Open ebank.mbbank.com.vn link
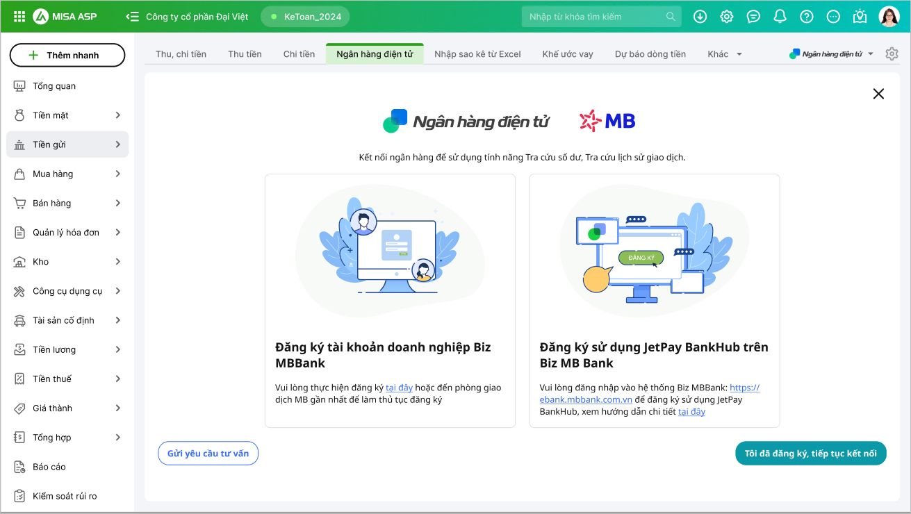Screen dimensions: 911x514 pyautogui.click(x=586, y=399)
